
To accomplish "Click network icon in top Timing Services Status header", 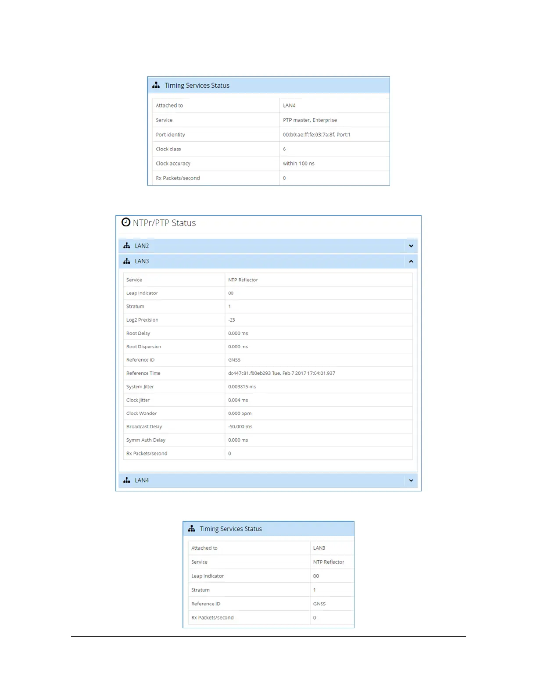I will click(x=156, y=85).
